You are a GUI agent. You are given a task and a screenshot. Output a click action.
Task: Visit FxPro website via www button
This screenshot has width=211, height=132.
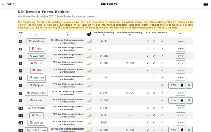coord(180,49)
